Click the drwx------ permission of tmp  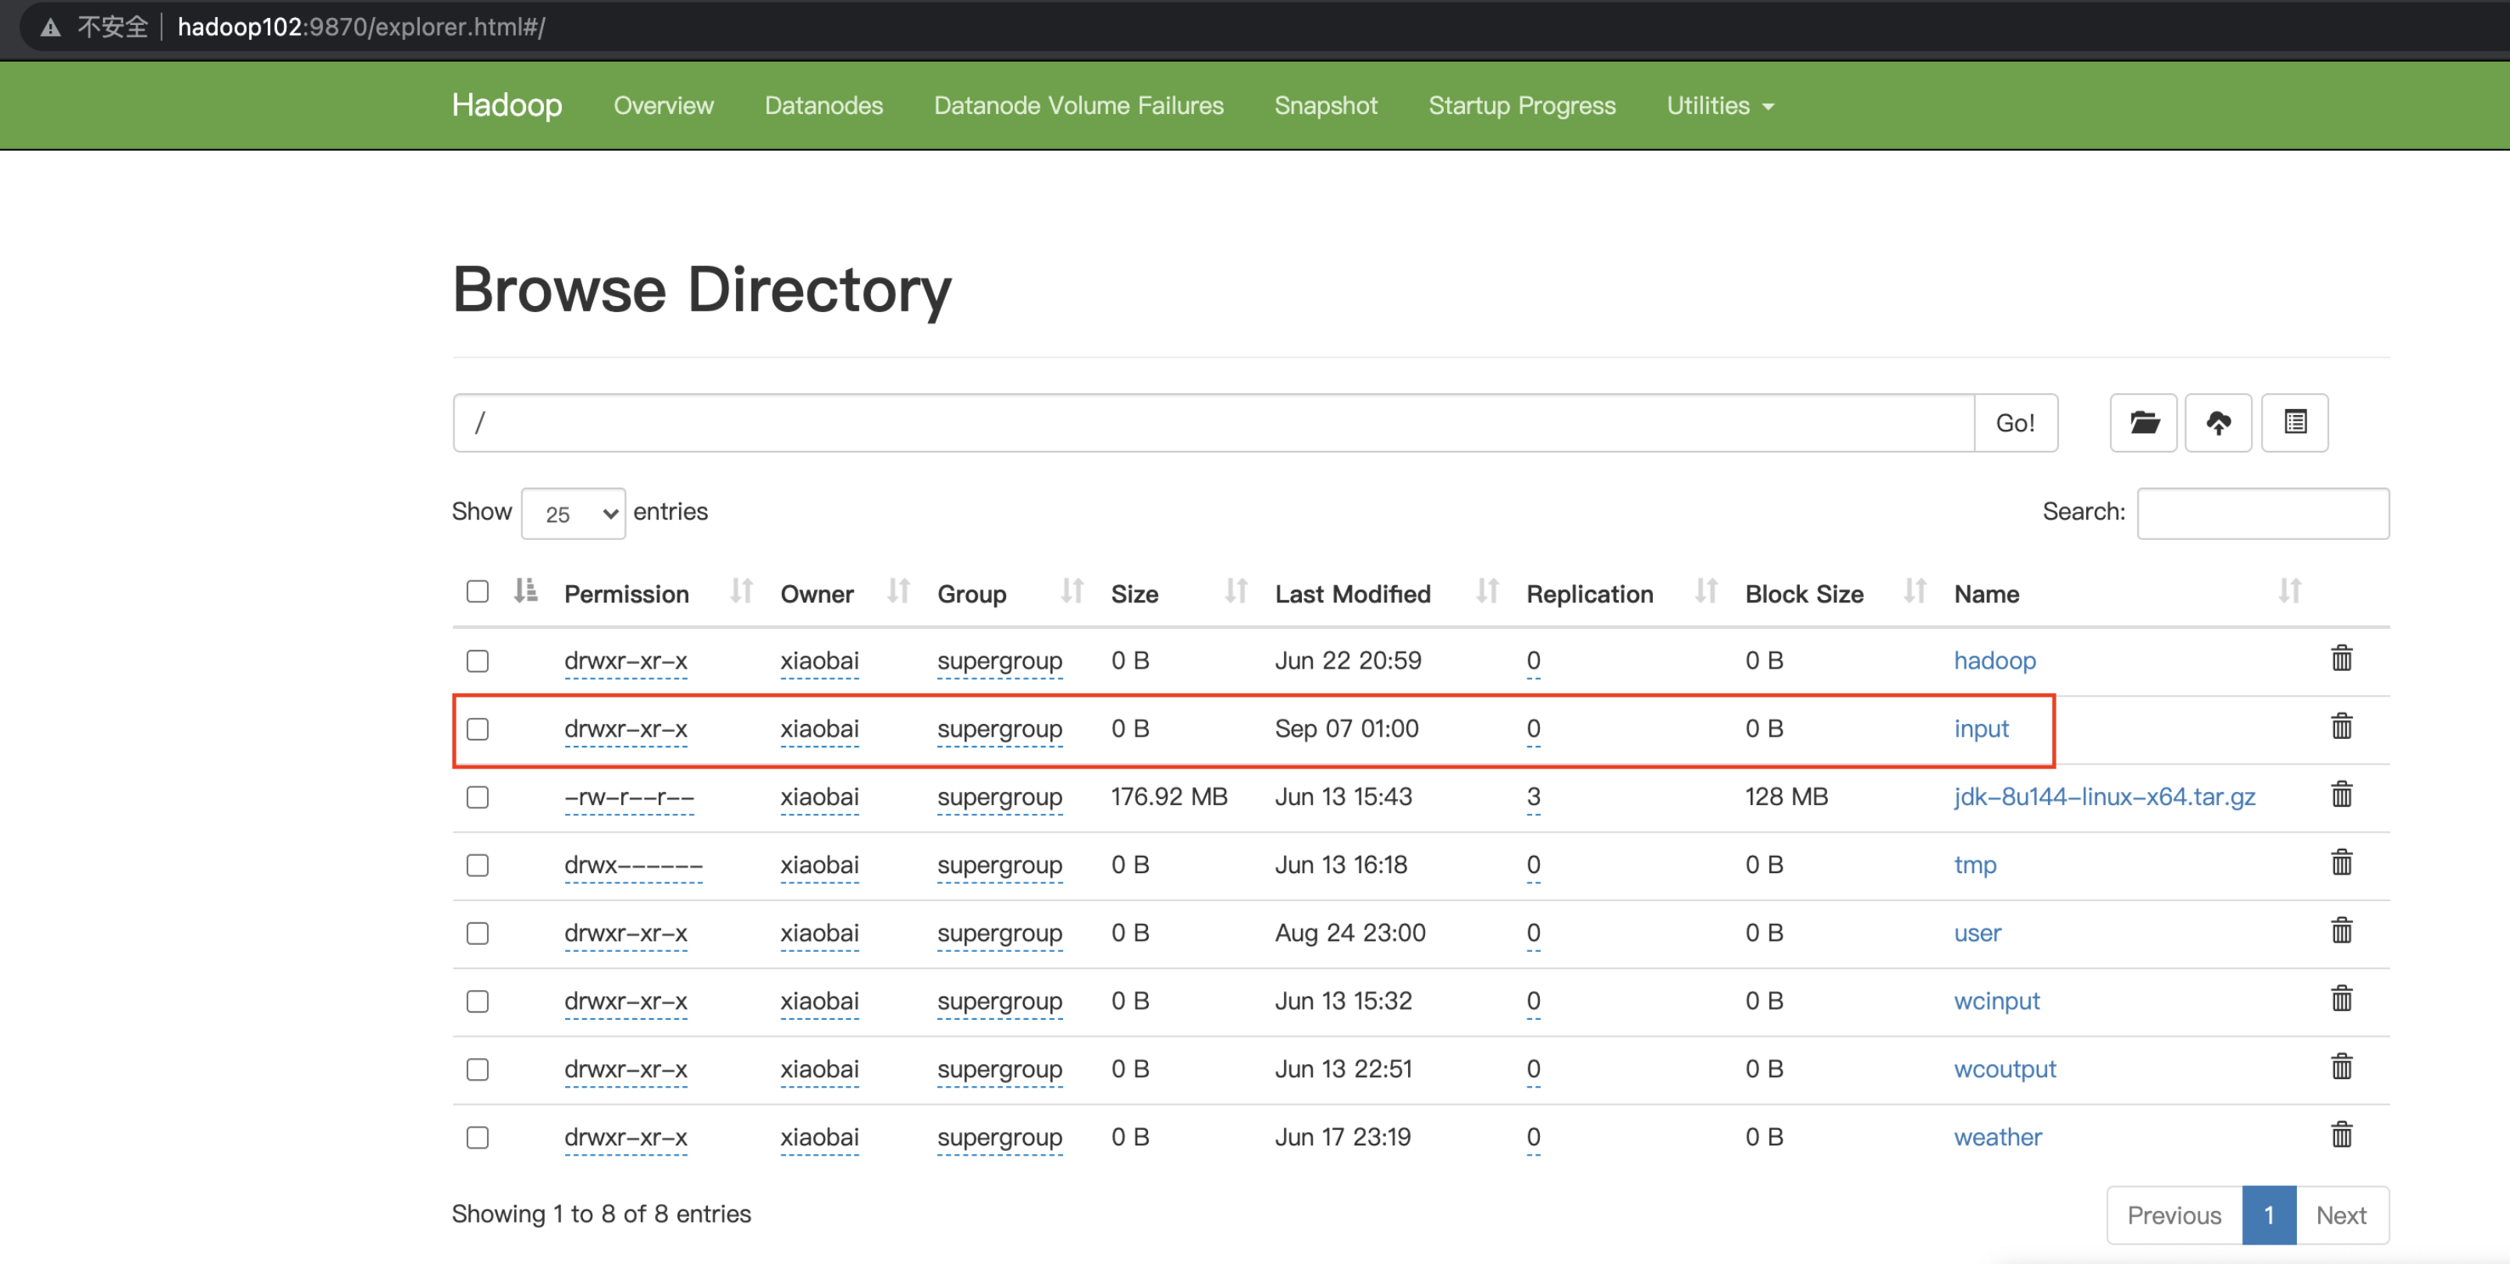[x=632, y=865]
